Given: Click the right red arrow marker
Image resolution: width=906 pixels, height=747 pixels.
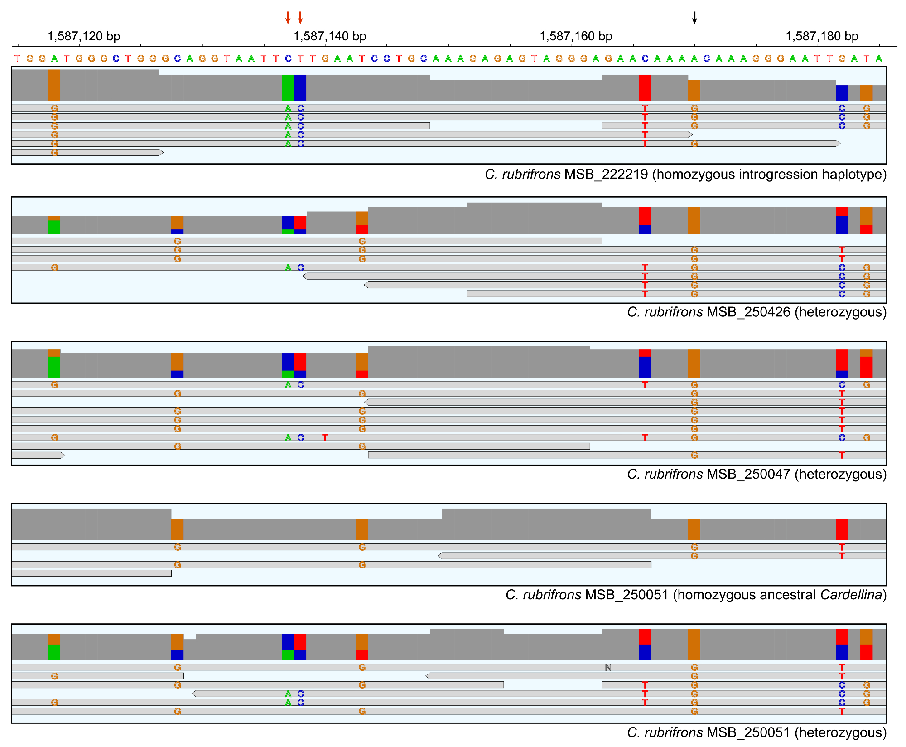Looking at the screenshot, I should (300, 18).
